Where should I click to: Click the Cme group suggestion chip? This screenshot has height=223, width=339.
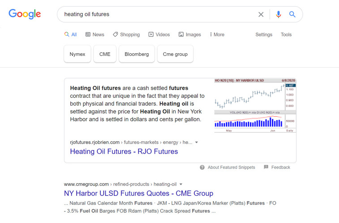click(175, 54)
